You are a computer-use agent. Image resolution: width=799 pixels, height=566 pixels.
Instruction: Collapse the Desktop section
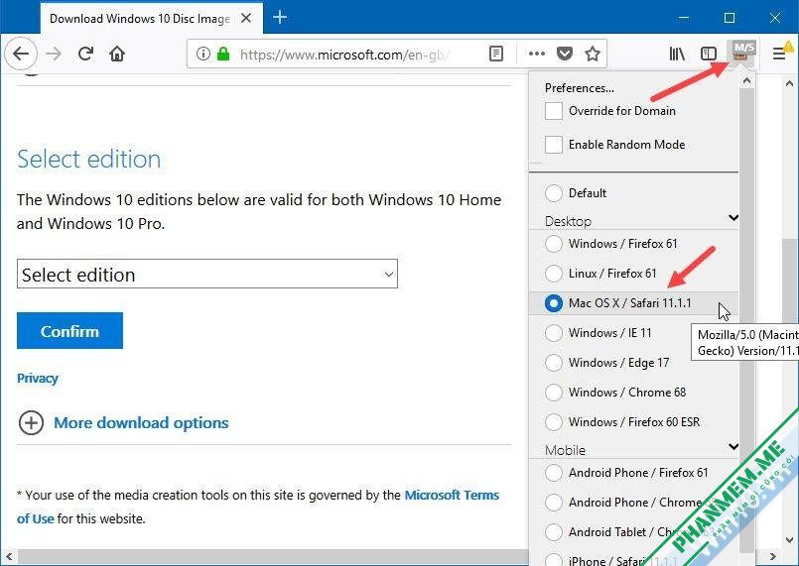tap(733, 218)
